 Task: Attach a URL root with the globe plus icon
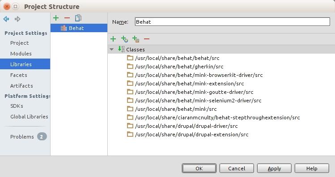pyautogui.click(x=124, y=39)
